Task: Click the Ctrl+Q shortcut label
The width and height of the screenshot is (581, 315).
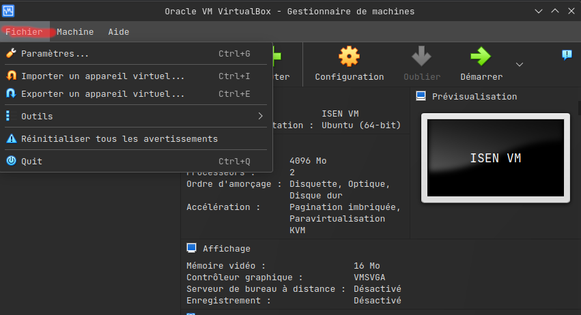Action: [234, 162]
